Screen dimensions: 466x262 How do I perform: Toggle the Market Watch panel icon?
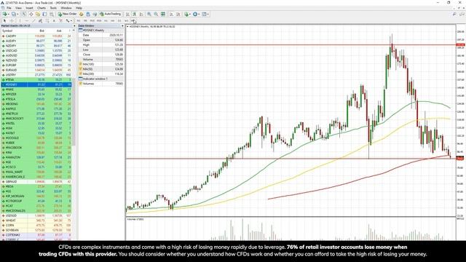tap(24, 14)
